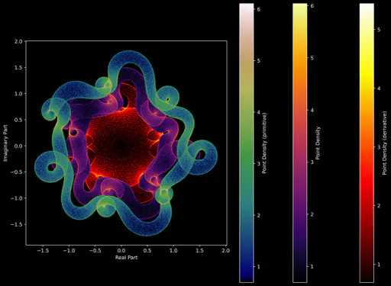391x286 pixels.
Task: Click tick 4 on the middle Point Density colorbar
Action: 312,111
